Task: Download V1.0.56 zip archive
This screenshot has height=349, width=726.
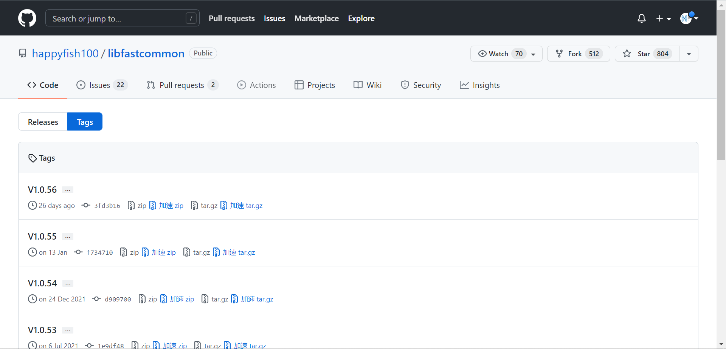Action: coord(137,205)
